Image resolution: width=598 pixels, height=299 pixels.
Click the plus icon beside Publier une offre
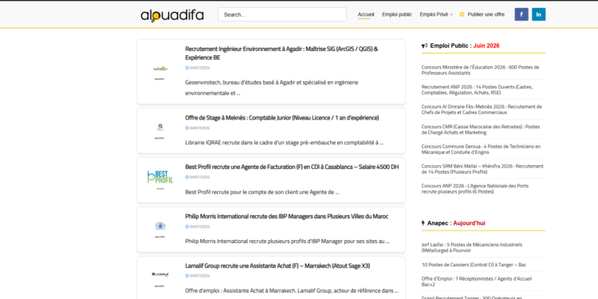(462, 14)
